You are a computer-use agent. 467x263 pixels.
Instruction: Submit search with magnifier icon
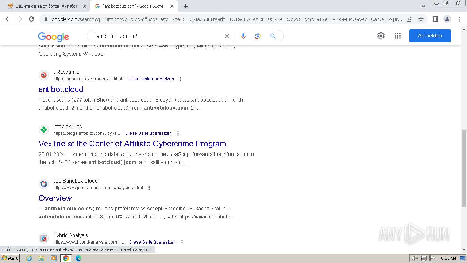(273, 36)
